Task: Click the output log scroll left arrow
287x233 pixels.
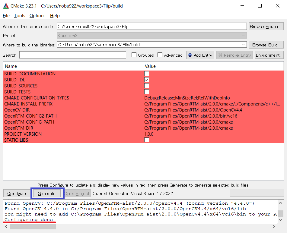Action: tap(6, 226)
